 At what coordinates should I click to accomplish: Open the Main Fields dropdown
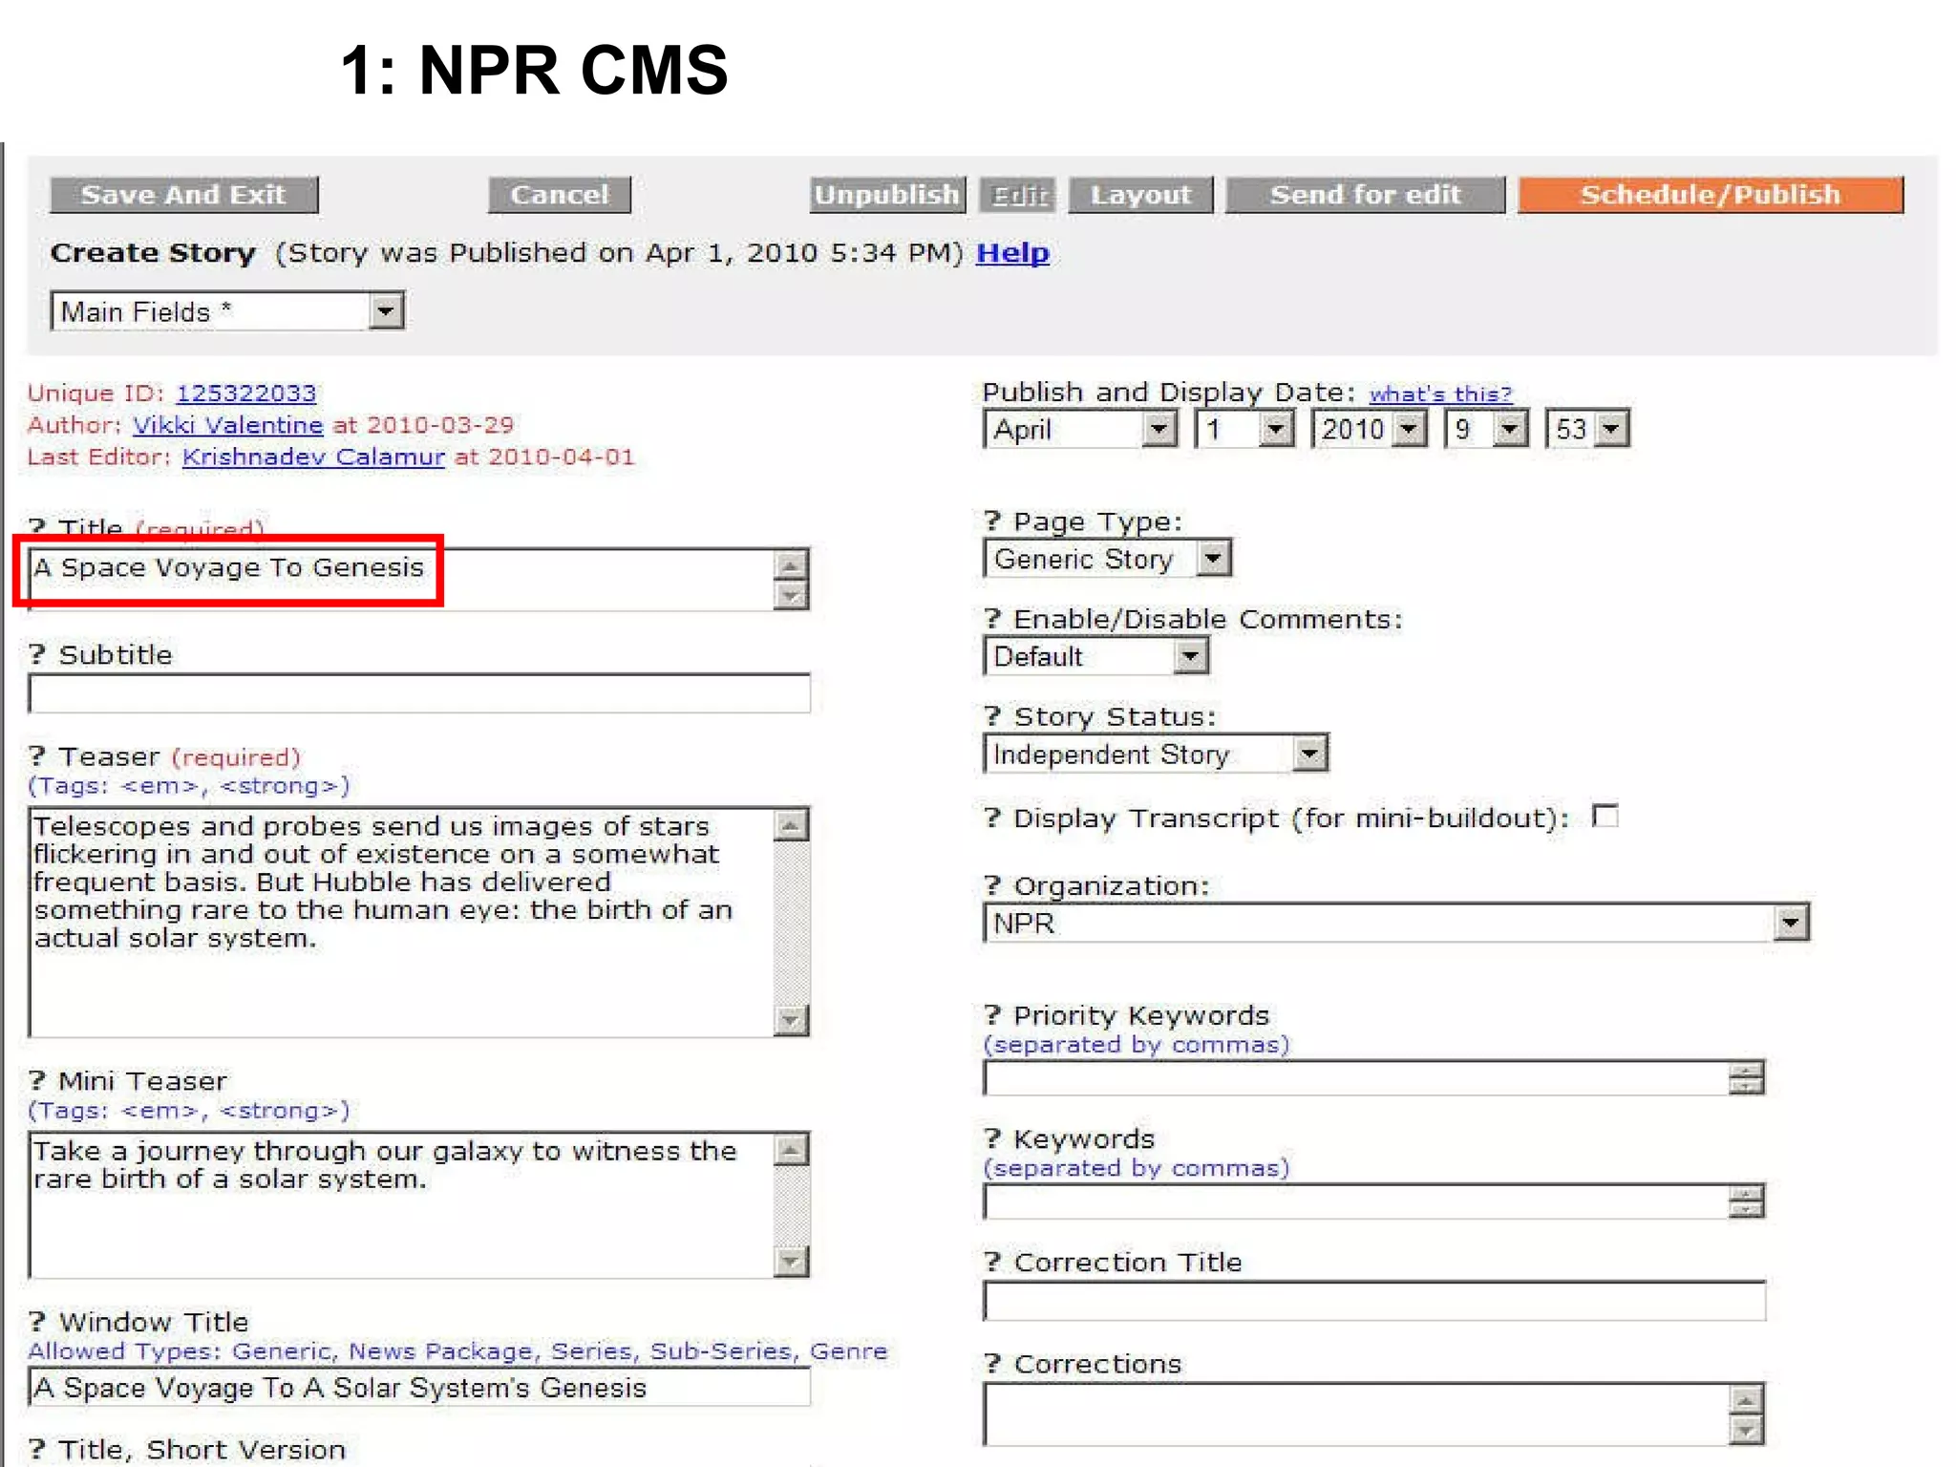pos(227,311)
